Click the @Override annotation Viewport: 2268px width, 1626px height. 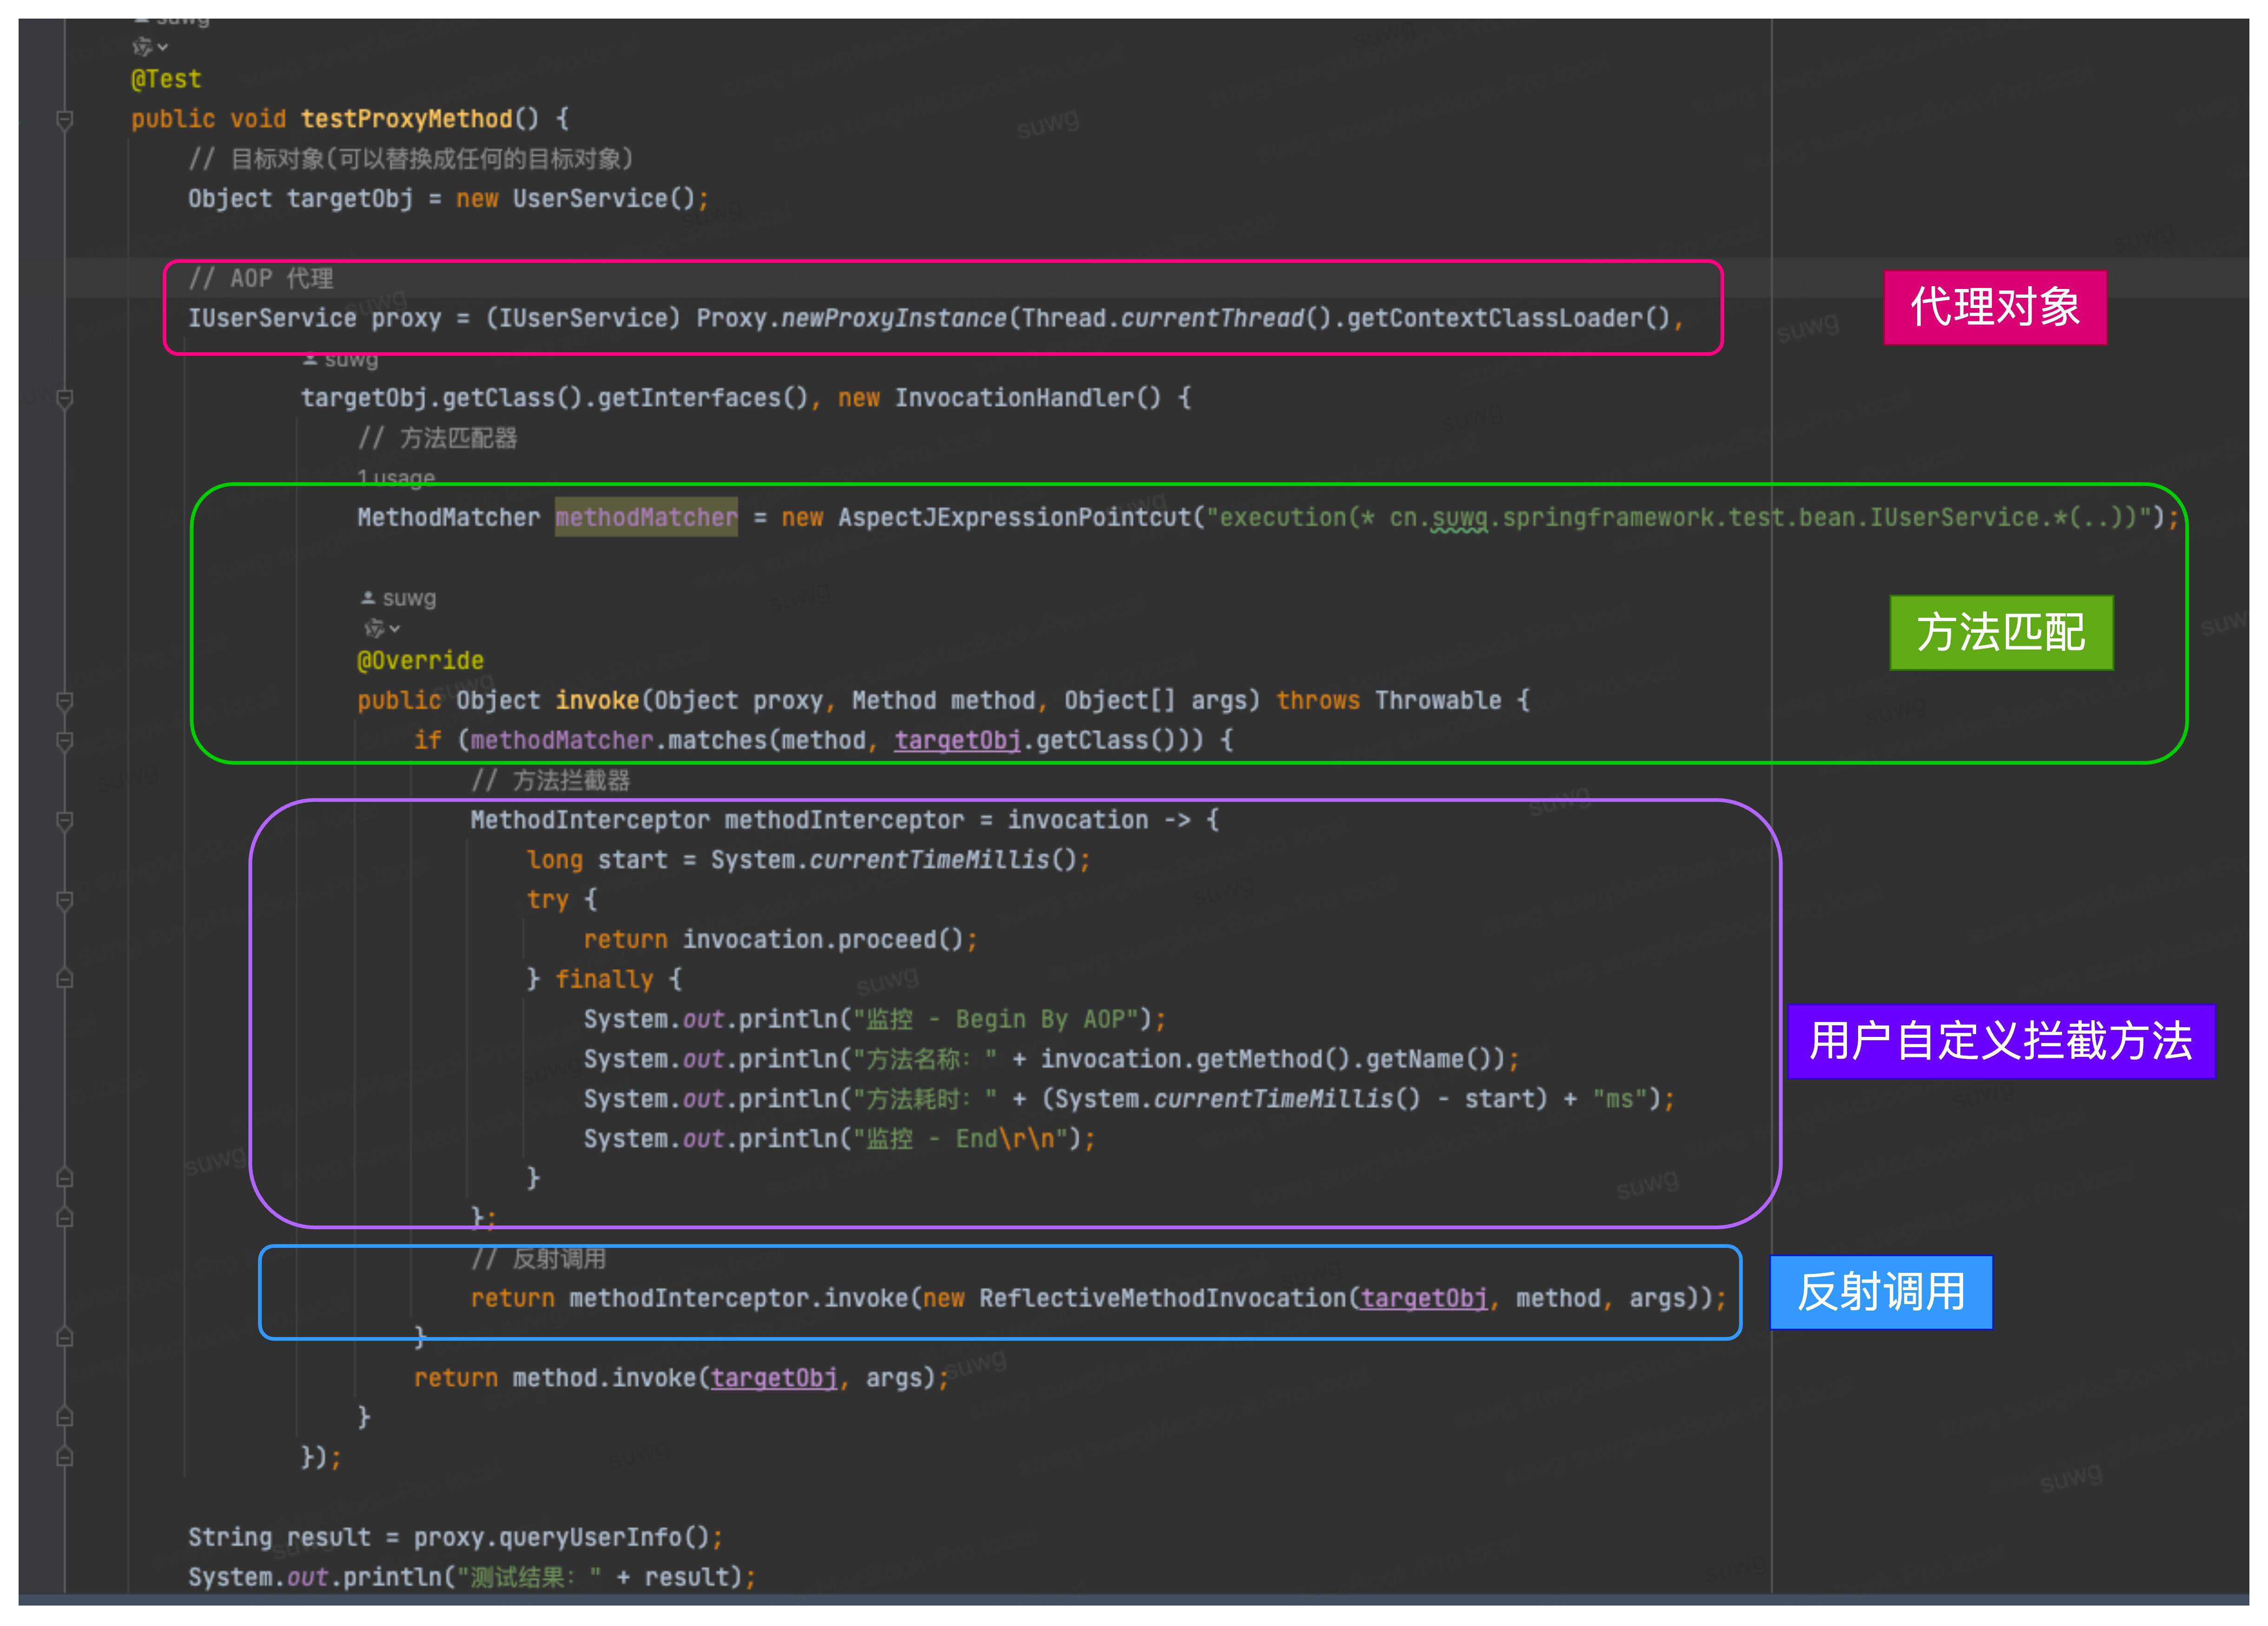coord(420,661)
